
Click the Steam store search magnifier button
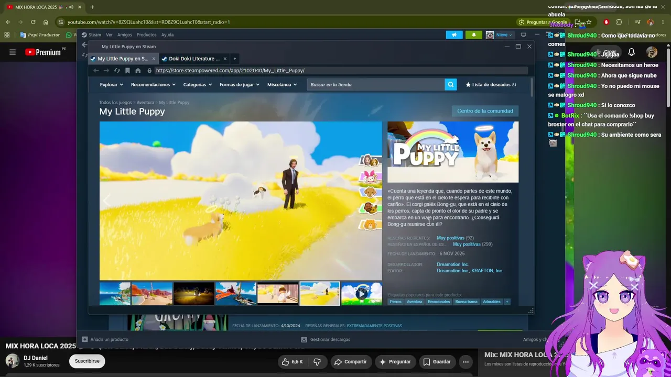(x=451, y=84)
